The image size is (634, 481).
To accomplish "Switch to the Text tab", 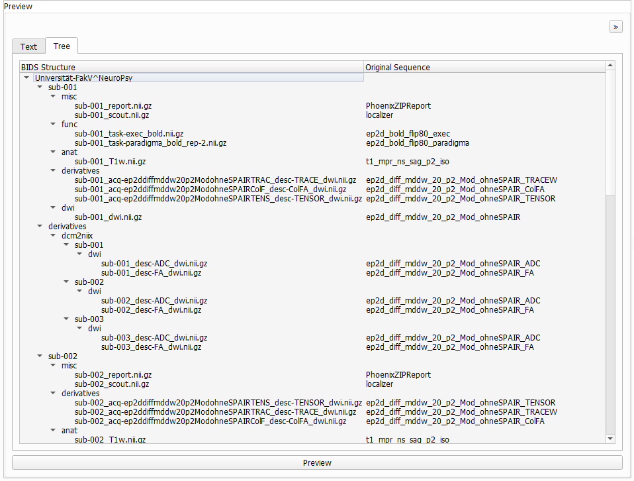I will 28,46.
